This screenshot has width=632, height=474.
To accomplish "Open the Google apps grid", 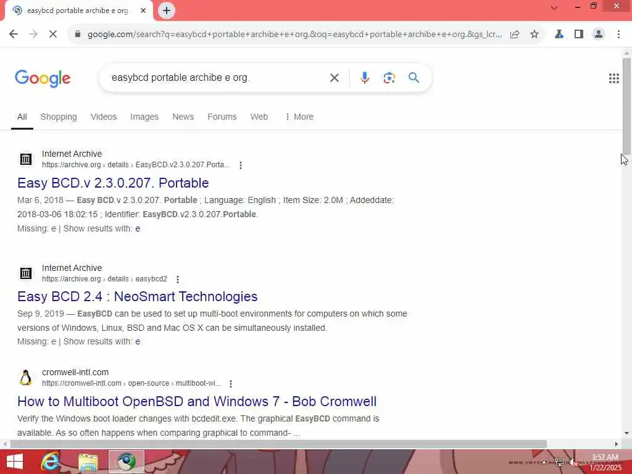I will click(x=614, y=78).
